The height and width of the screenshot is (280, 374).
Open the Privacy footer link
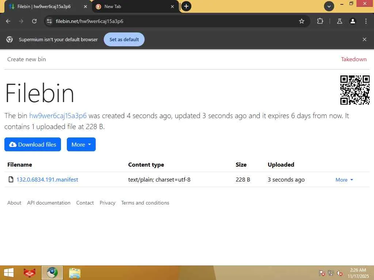[107, 203]
